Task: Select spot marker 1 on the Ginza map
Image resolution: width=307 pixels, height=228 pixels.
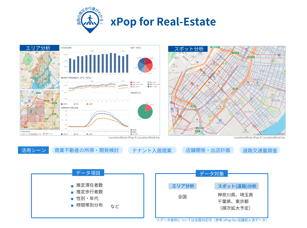Action: [x=212, y=75]
